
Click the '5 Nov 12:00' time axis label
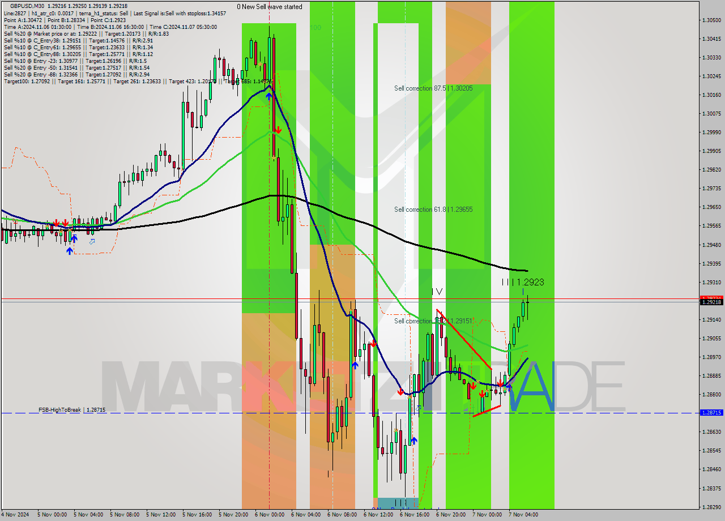click(x=161, y=515)
